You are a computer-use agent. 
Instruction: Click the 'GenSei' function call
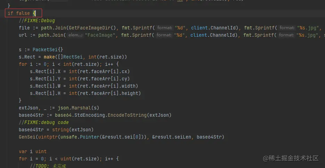[27, 137]
